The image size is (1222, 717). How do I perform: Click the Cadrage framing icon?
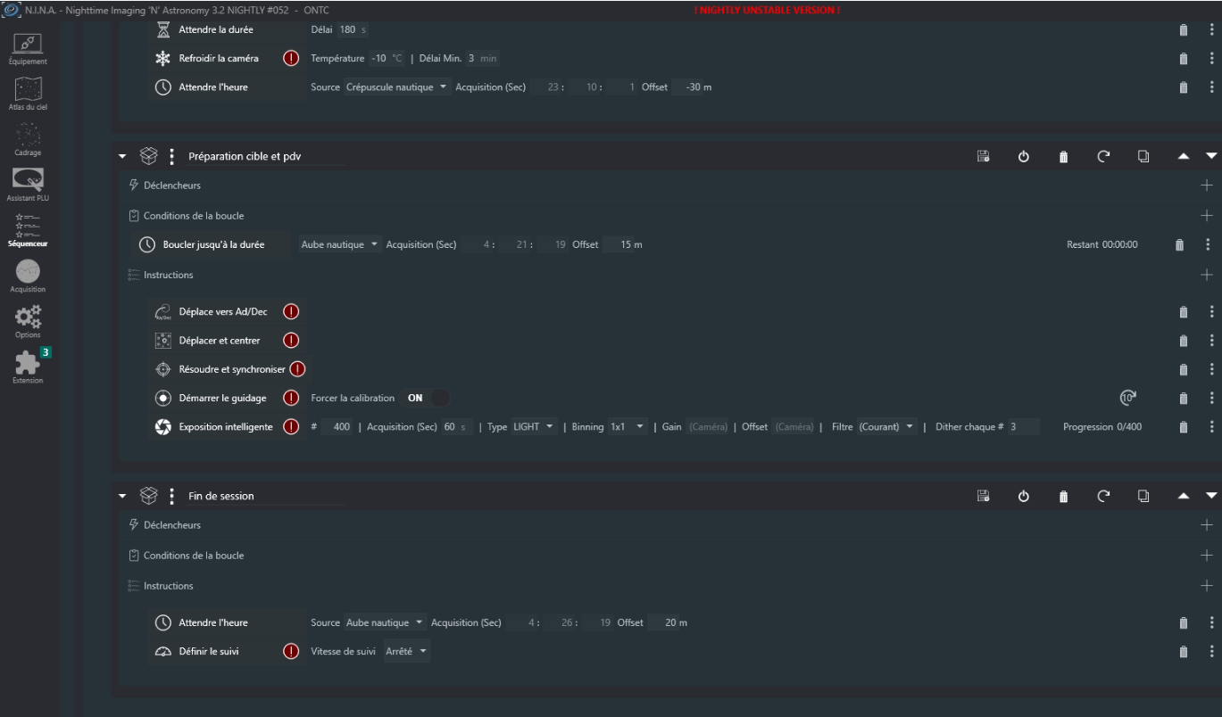(28, 139)
